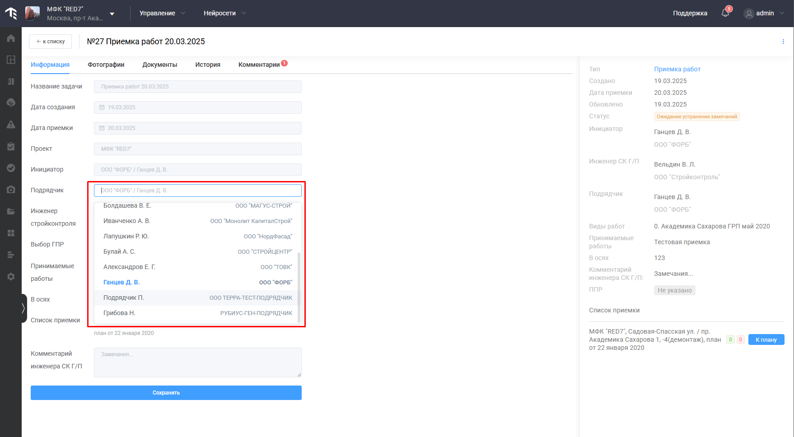Open the Управление dropdown menu
794x437 pixels.
(x=162, y=13)
